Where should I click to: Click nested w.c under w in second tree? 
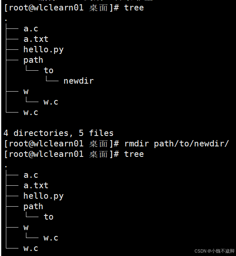pos(51,238)
